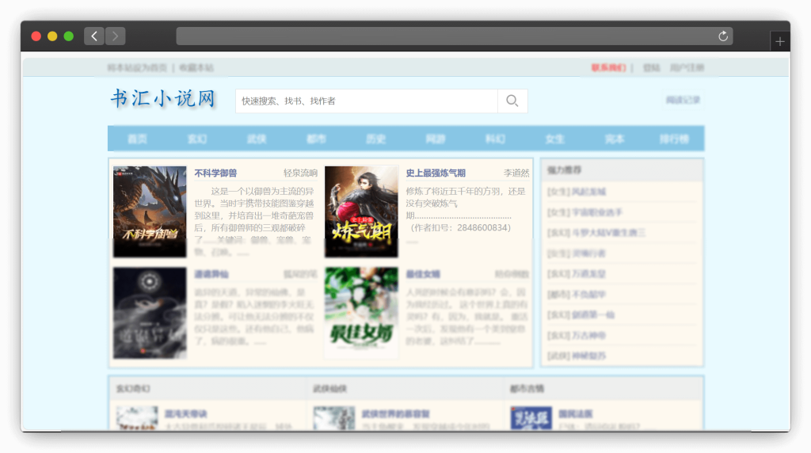The height and width of the screenshot is (453, 811).
Task: Click the 登陆 login link
Action: click(x=651, y=68)
